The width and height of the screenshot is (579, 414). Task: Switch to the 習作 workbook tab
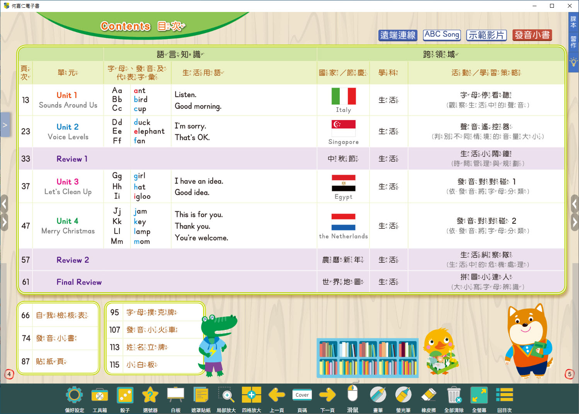pos(573,42)
